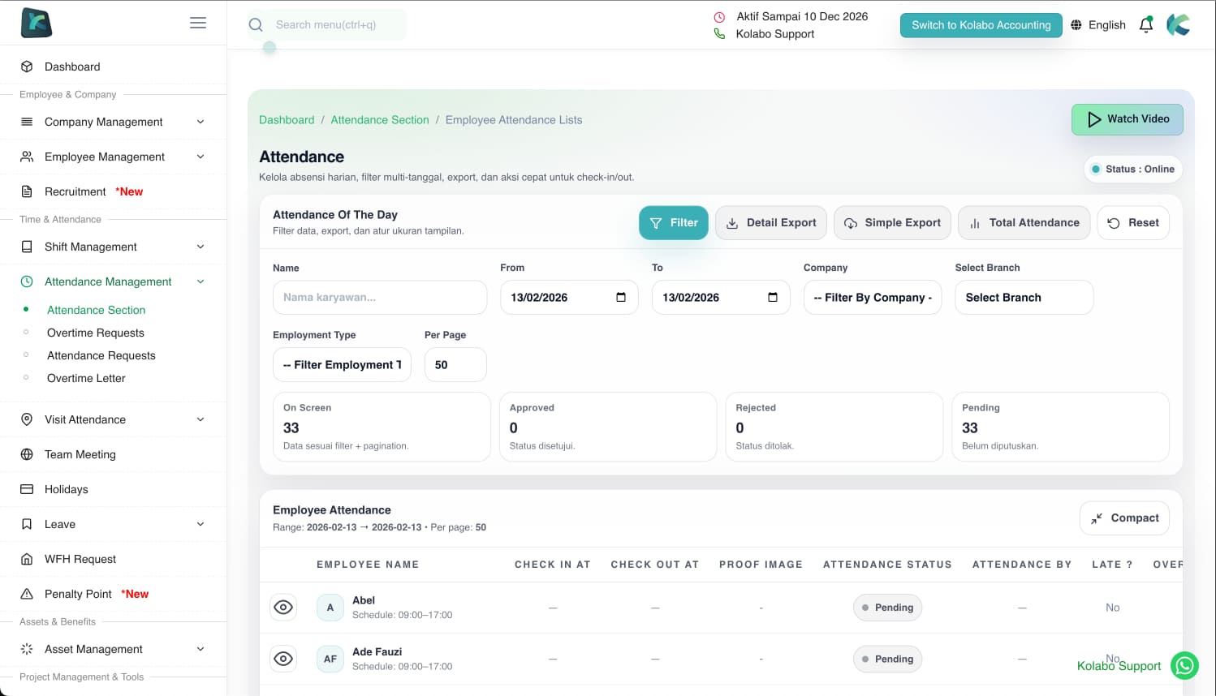Click Switch to Kolabo Accounting button
The height and width of the screenshot is (696, 1216).
click(x=981, y=25)
